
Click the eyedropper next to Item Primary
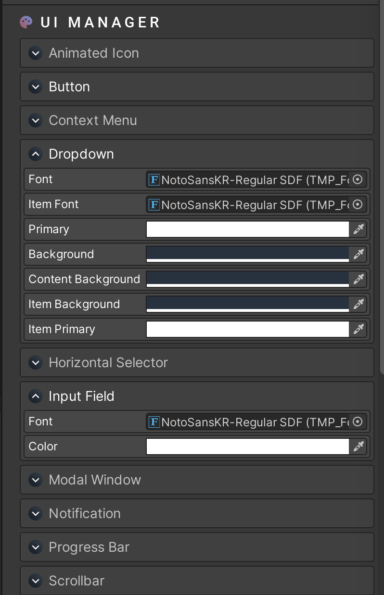click(358, 329)
